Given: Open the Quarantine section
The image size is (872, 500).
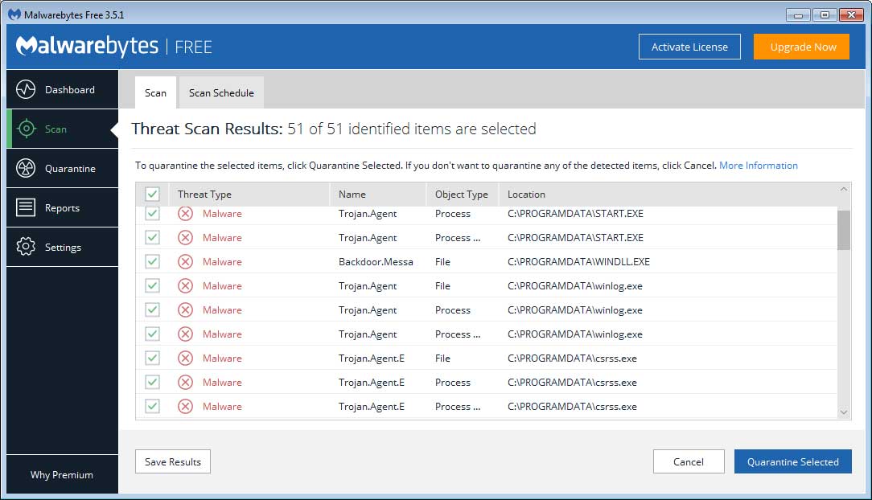Looking at the screenshot, I should 62,168.
